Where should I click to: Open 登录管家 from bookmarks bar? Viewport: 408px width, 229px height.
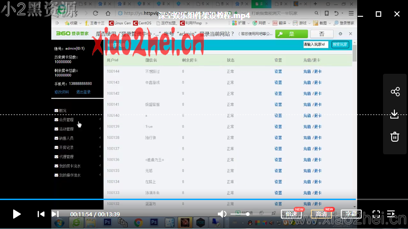[x=344, y=23]
